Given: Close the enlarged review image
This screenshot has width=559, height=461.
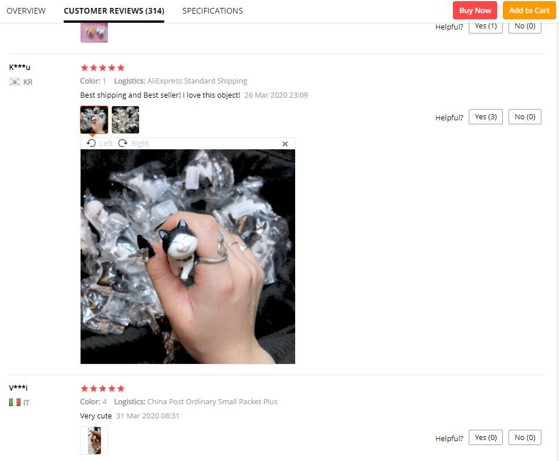Looking at the screenshot, I should (285, 144).
